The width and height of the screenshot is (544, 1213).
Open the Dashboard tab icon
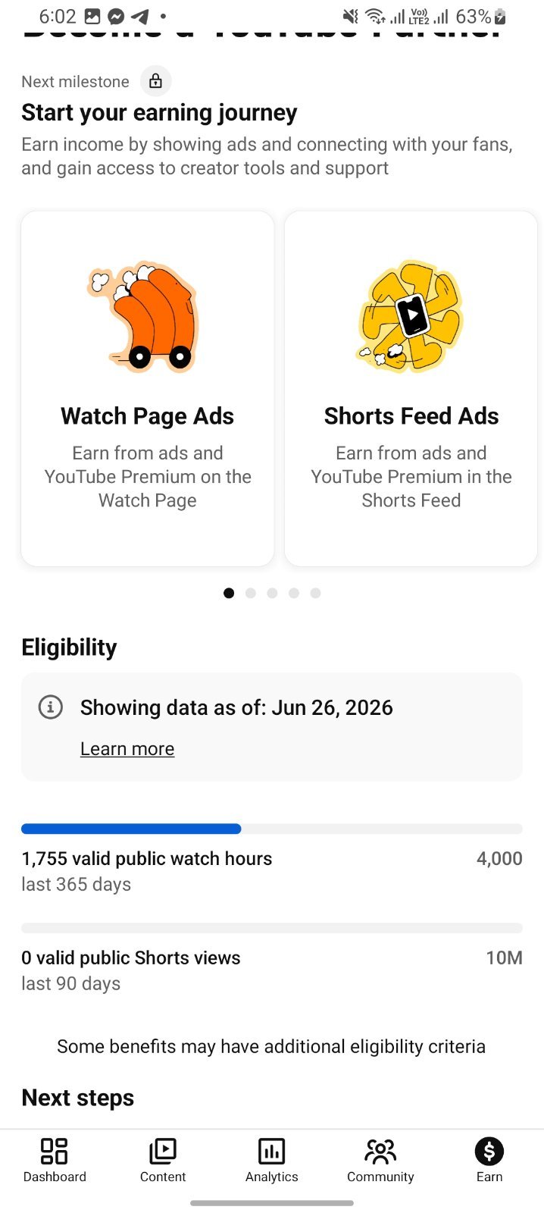(55, 1151)
